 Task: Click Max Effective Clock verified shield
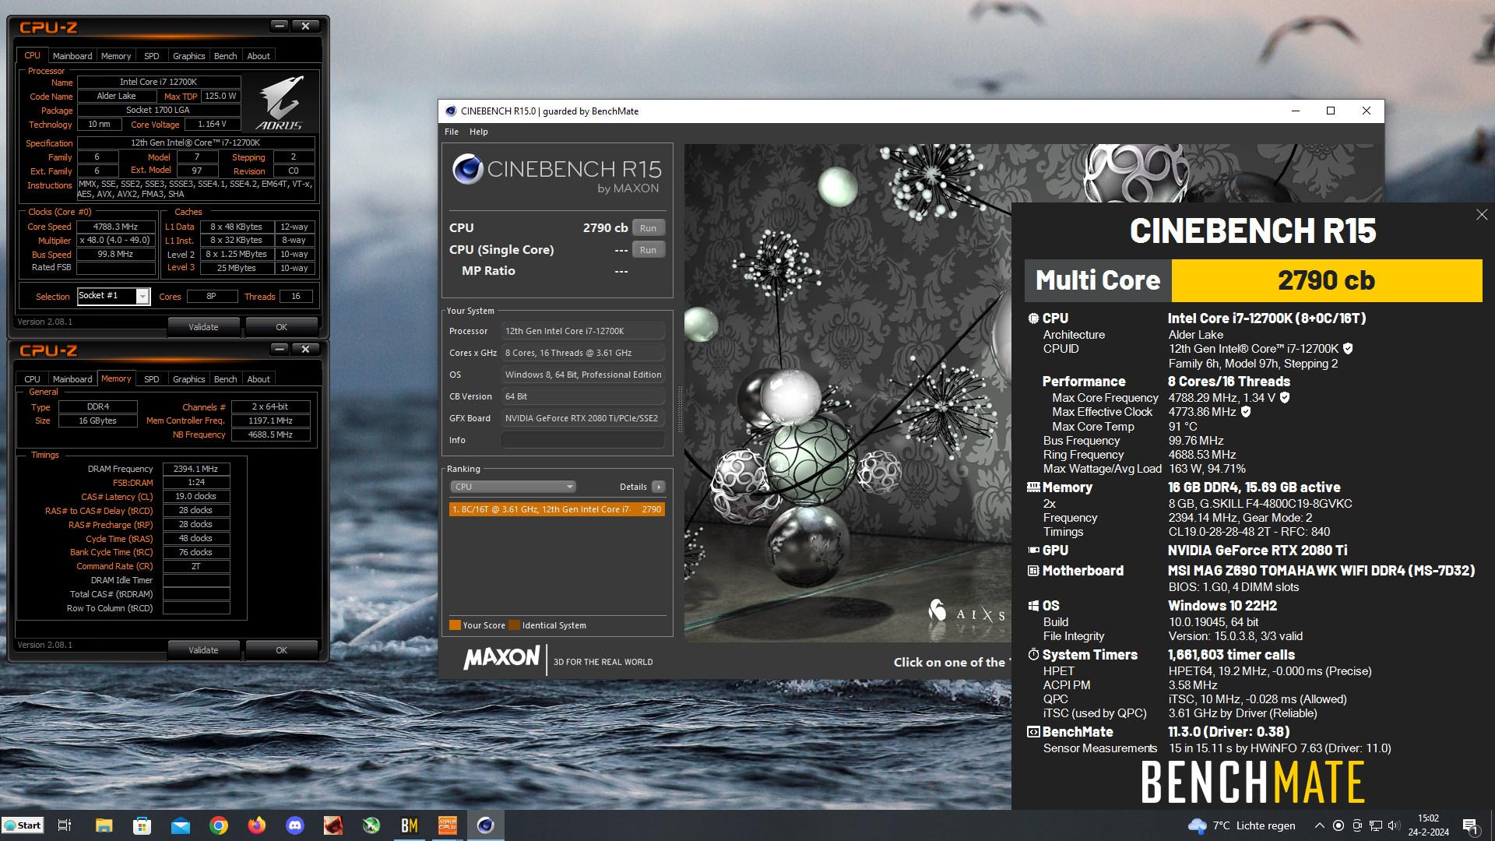pyautogui.click(x=1246, y=412)
